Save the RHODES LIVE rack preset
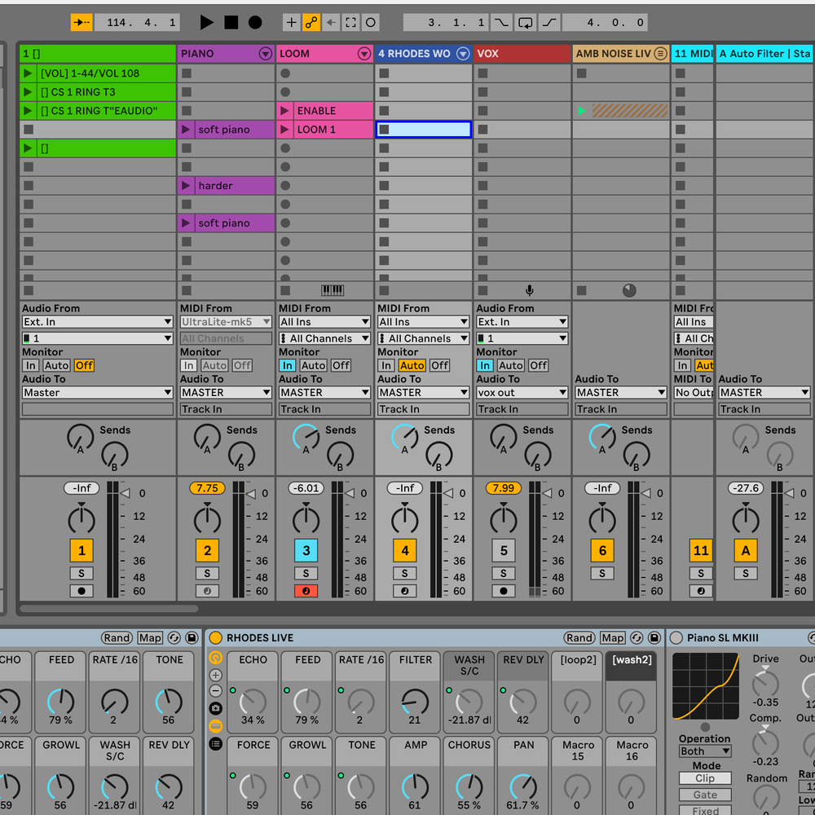The height and width of the screenshot is (815, 815). tap(653, 638)
